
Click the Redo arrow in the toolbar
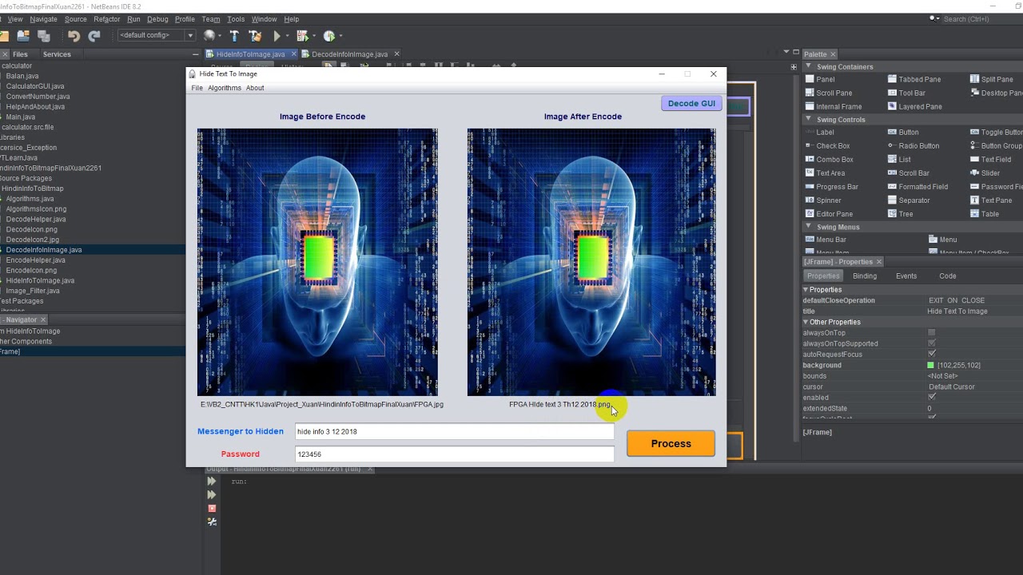coord(94,36)
